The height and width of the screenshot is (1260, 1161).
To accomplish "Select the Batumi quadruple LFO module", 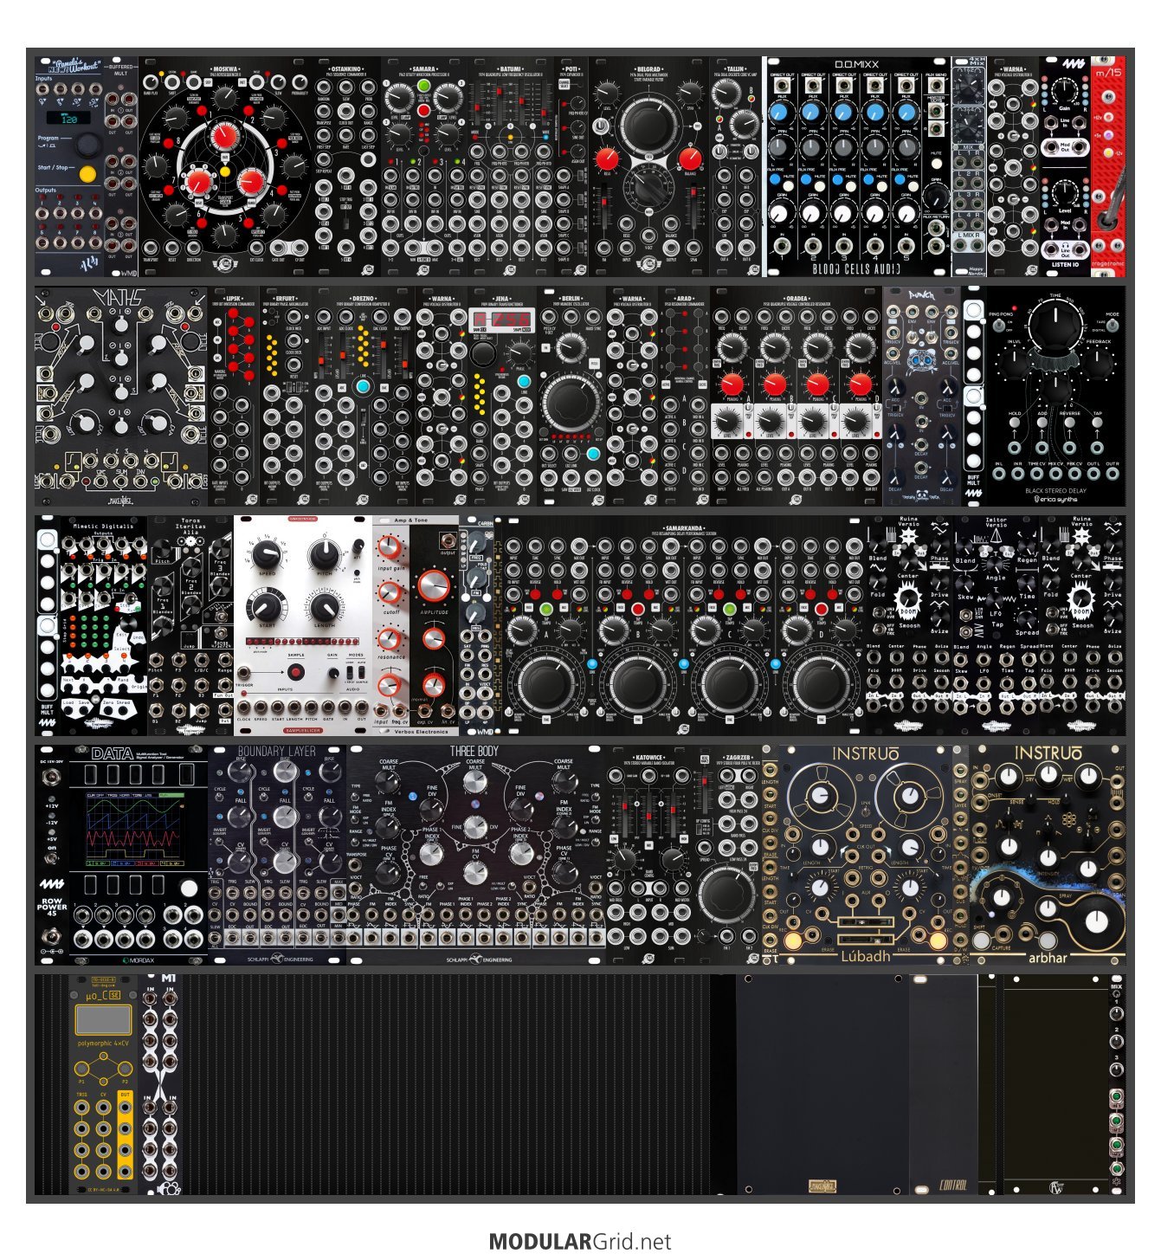I will point(511,167).
